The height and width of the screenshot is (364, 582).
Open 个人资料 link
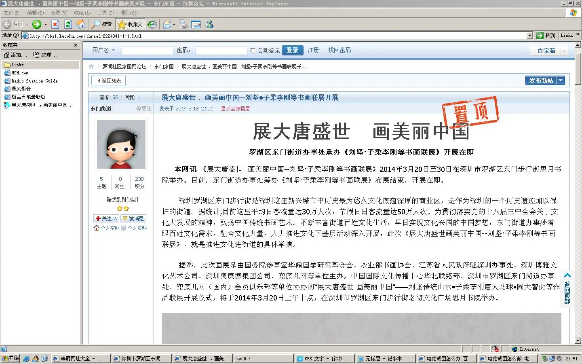click(134, 228)
